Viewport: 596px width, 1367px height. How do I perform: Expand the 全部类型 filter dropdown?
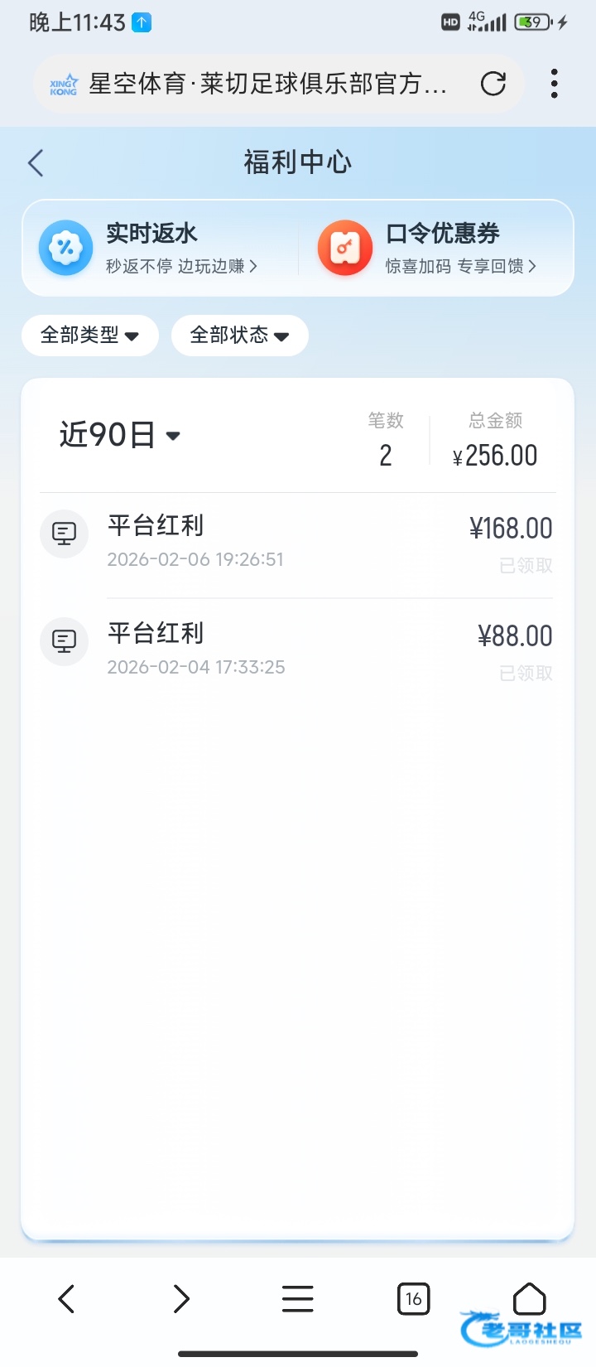89,336
